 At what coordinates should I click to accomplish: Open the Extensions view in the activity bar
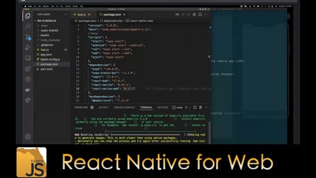28,69
